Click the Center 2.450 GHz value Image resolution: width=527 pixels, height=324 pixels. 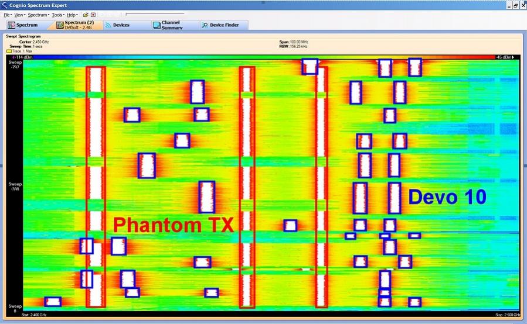click(x=40, y=42)
